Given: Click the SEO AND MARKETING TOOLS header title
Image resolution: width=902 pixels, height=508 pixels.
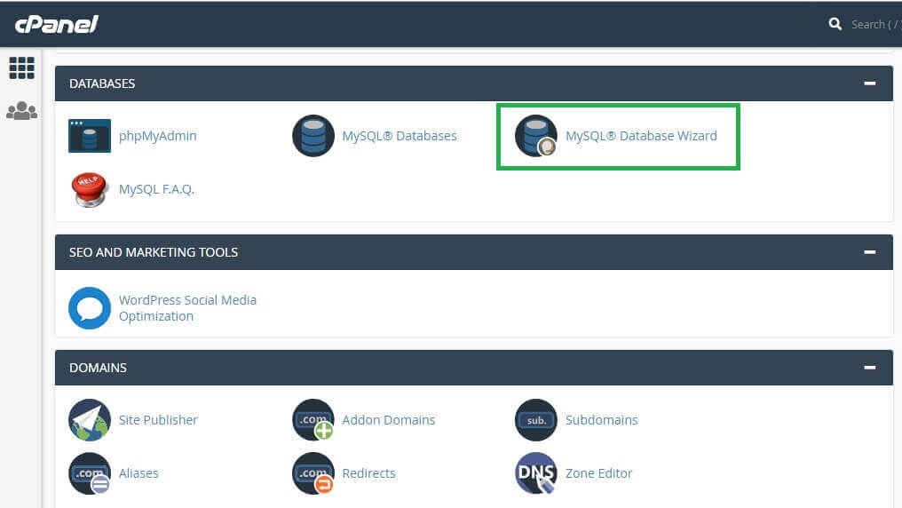Looking at the screenshot, I should coord(153,252).
